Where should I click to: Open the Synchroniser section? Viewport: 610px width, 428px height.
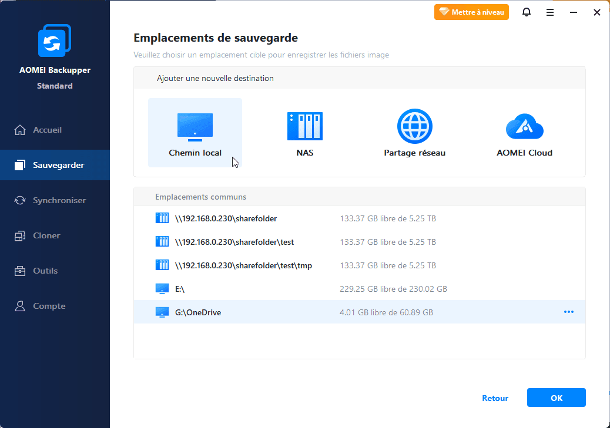coord(55,201)
